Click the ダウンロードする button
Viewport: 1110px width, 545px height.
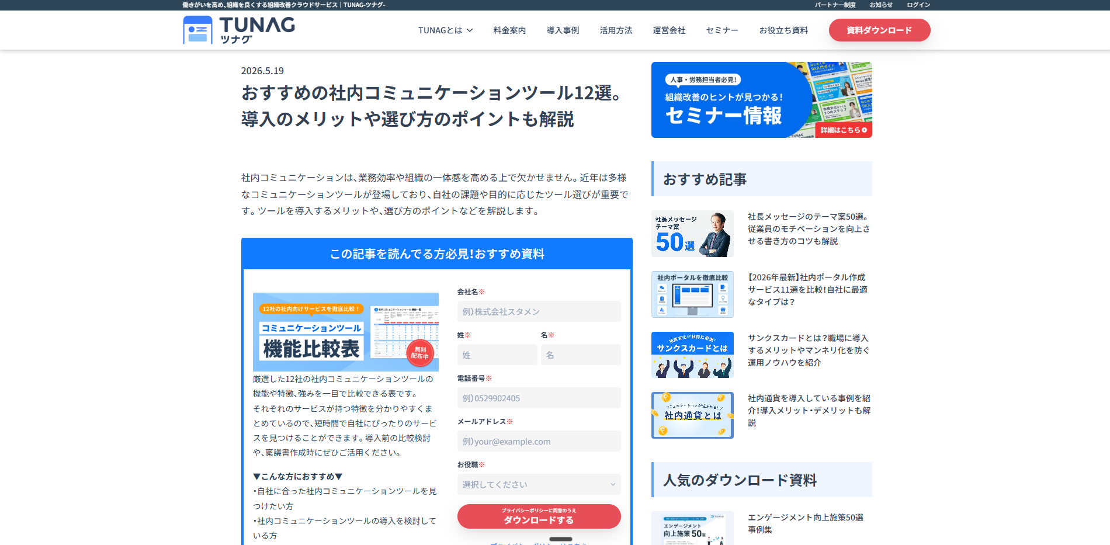pyautogui.click(x=539, y=516)
